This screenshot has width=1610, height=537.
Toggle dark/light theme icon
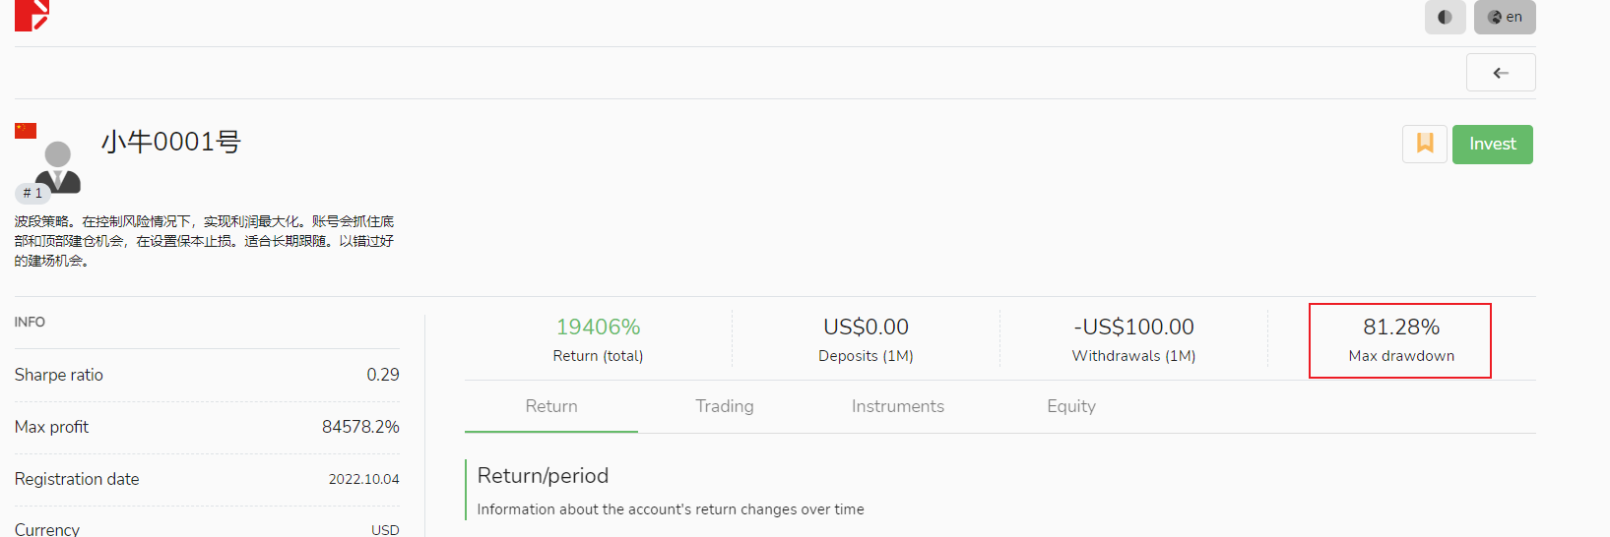click(1445, 17)
